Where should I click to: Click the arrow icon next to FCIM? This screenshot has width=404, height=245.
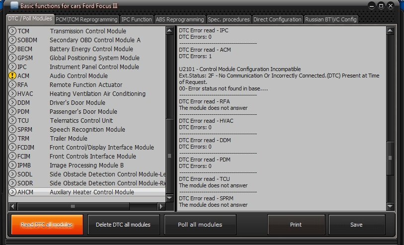point(12,157)
